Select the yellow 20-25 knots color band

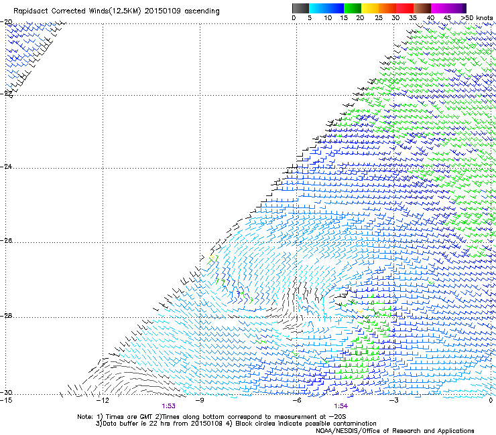coord(370,8)
